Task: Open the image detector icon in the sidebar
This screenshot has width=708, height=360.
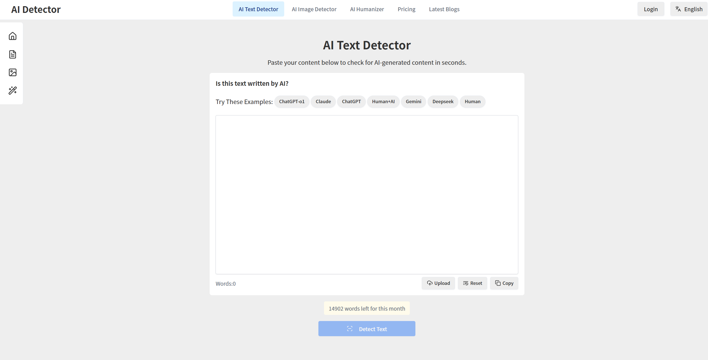Action: [13, 73]
